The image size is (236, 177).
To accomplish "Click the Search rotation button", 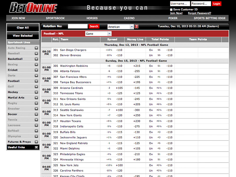I will point(94,26).
